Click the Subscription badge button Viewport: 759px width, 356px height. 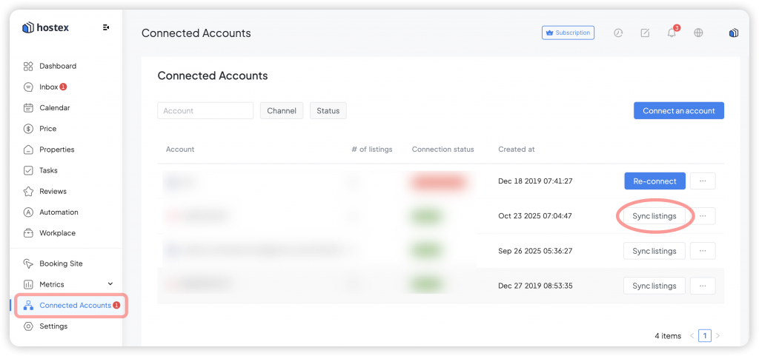coord(568,33)
